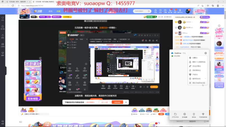Choose 升级(U) in OneDrive menu

[x=197, y=75]
